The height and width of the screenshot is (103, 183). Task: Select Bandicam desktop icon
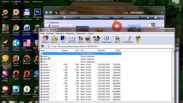[x=27, y=60]
